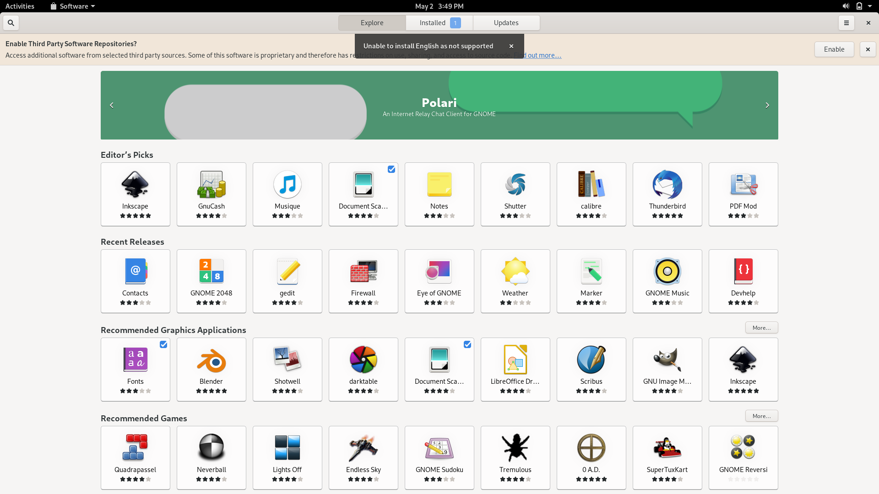This screenshot has width=879, height=494.
Task: Switch to the Explore tab
Action: pos(372,23)
